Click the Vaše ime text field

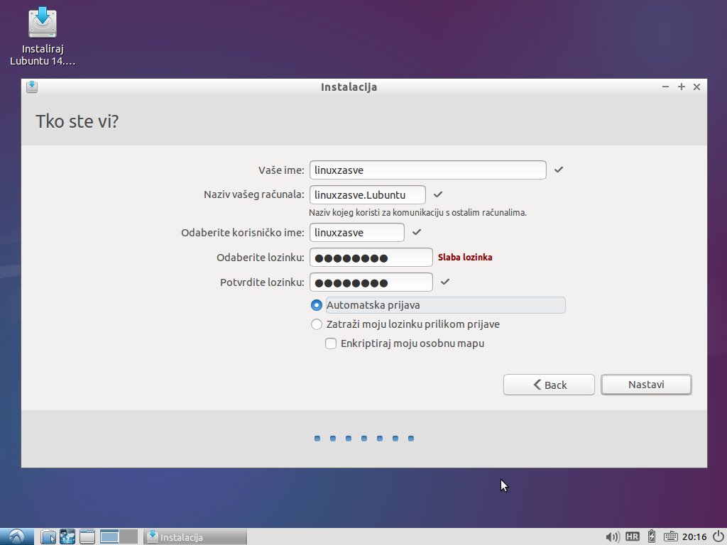click(x=427, y=170)
